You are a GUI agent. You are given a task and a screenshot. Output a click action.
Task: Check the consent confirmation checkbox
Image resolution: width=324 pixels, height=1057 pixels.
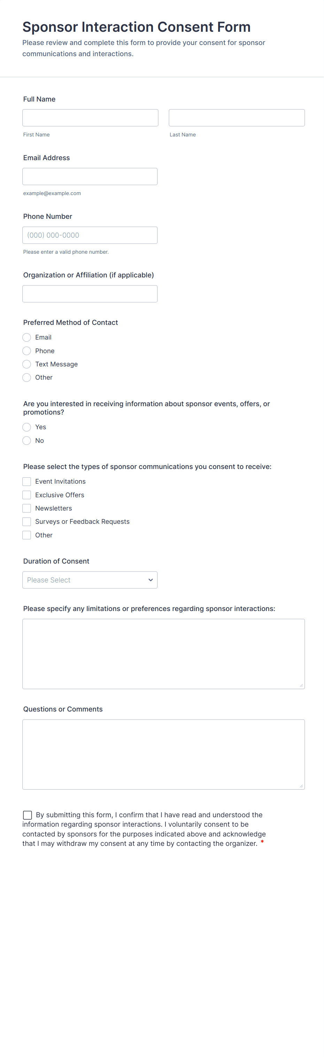click(28, 815)
